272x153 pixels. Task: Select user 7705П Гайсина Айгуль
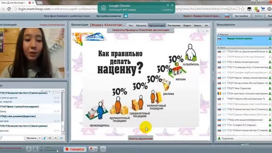[244, 99]
